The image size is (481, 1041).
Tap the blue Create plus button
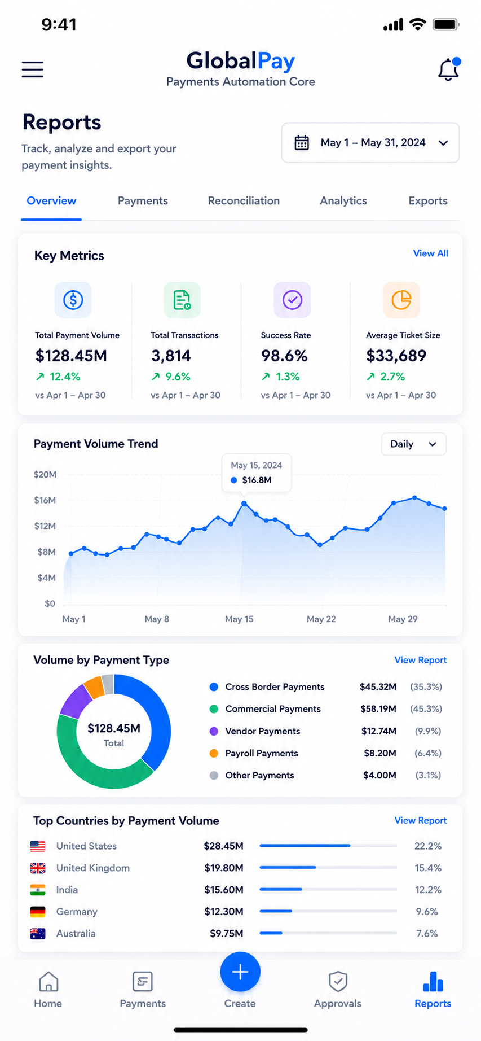240,972
